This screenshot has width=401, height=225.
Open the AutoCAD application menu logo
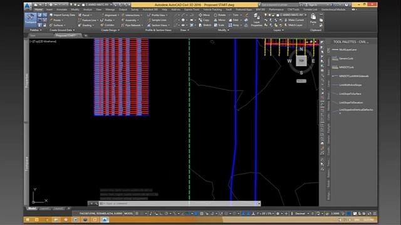[28, 6]
